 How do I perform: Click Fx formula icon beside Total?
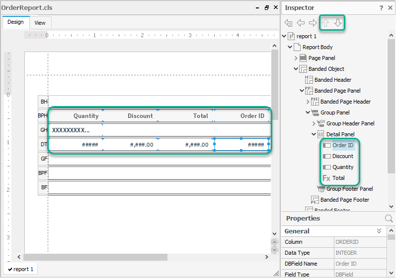[x=326, y=178]
